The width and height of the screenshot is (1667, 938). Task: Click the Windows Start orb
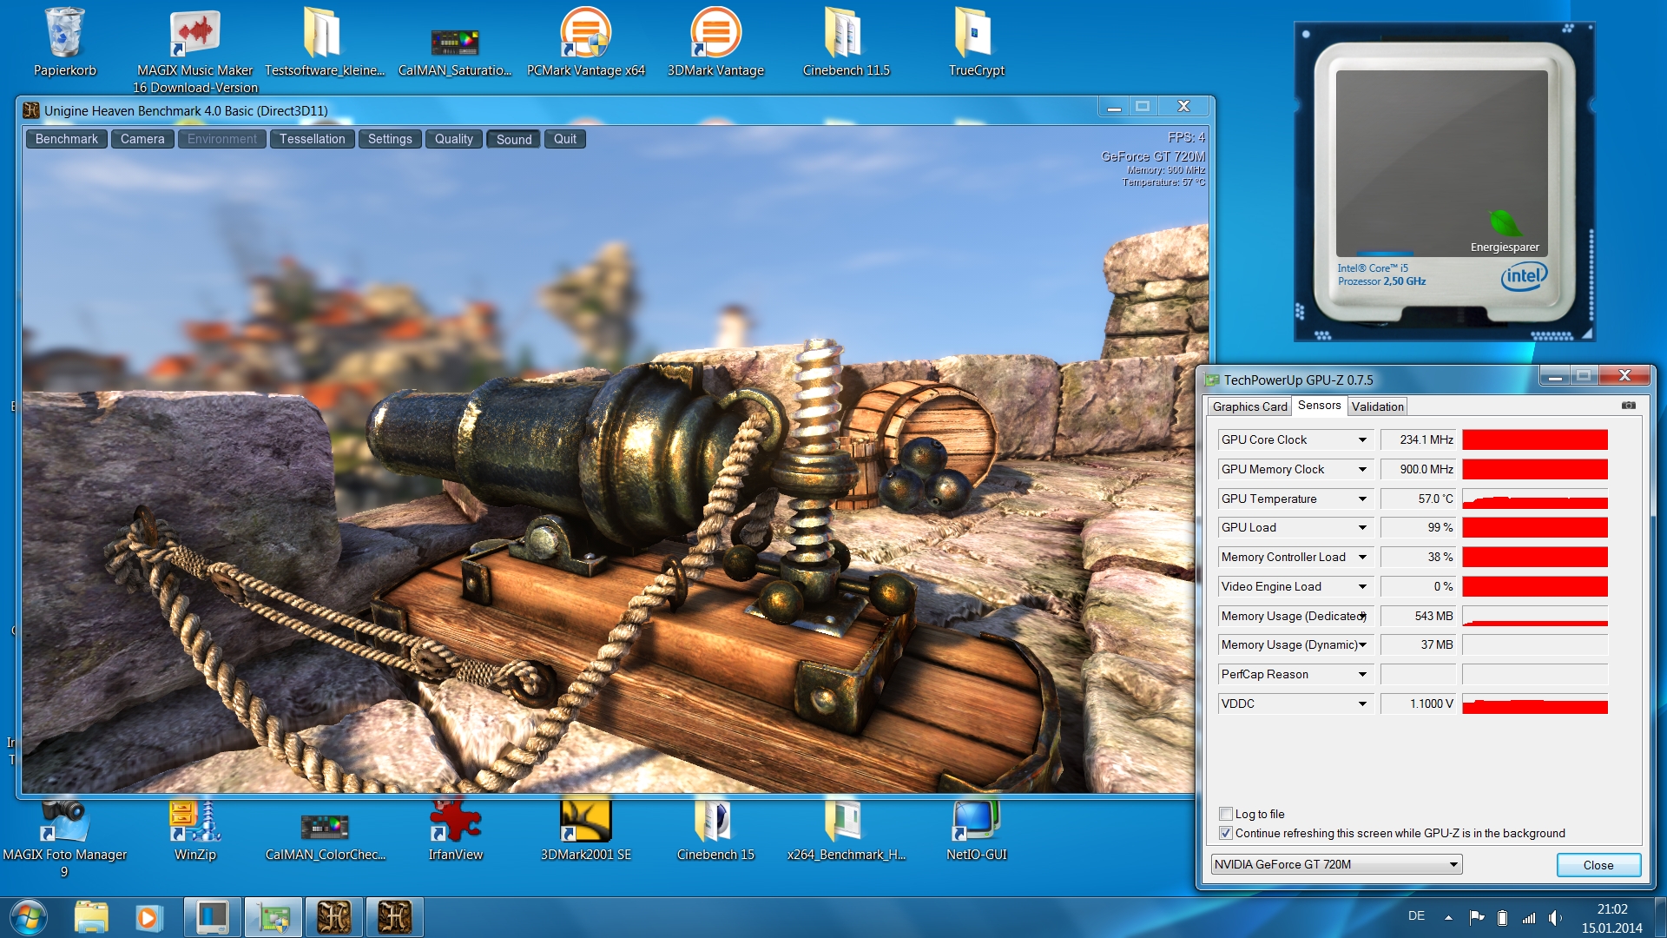coord(28,917)
